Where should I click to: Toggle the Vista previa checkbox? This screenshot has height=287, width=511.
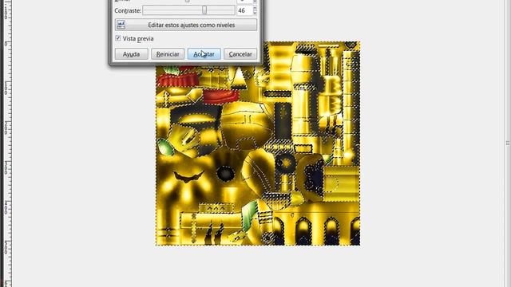118,38
